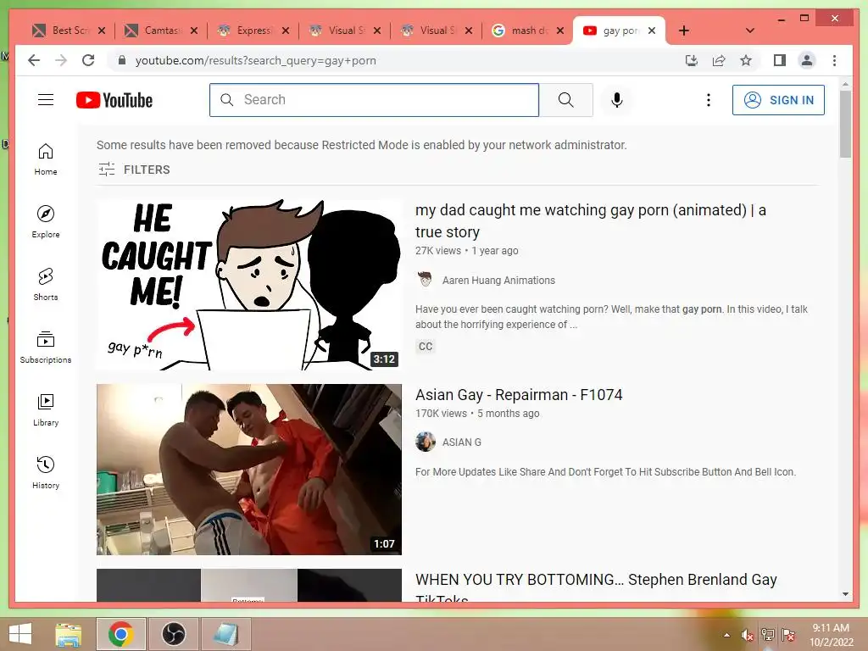Click the address bar URL
Viewport: 868px width, 651px height.
255,60
